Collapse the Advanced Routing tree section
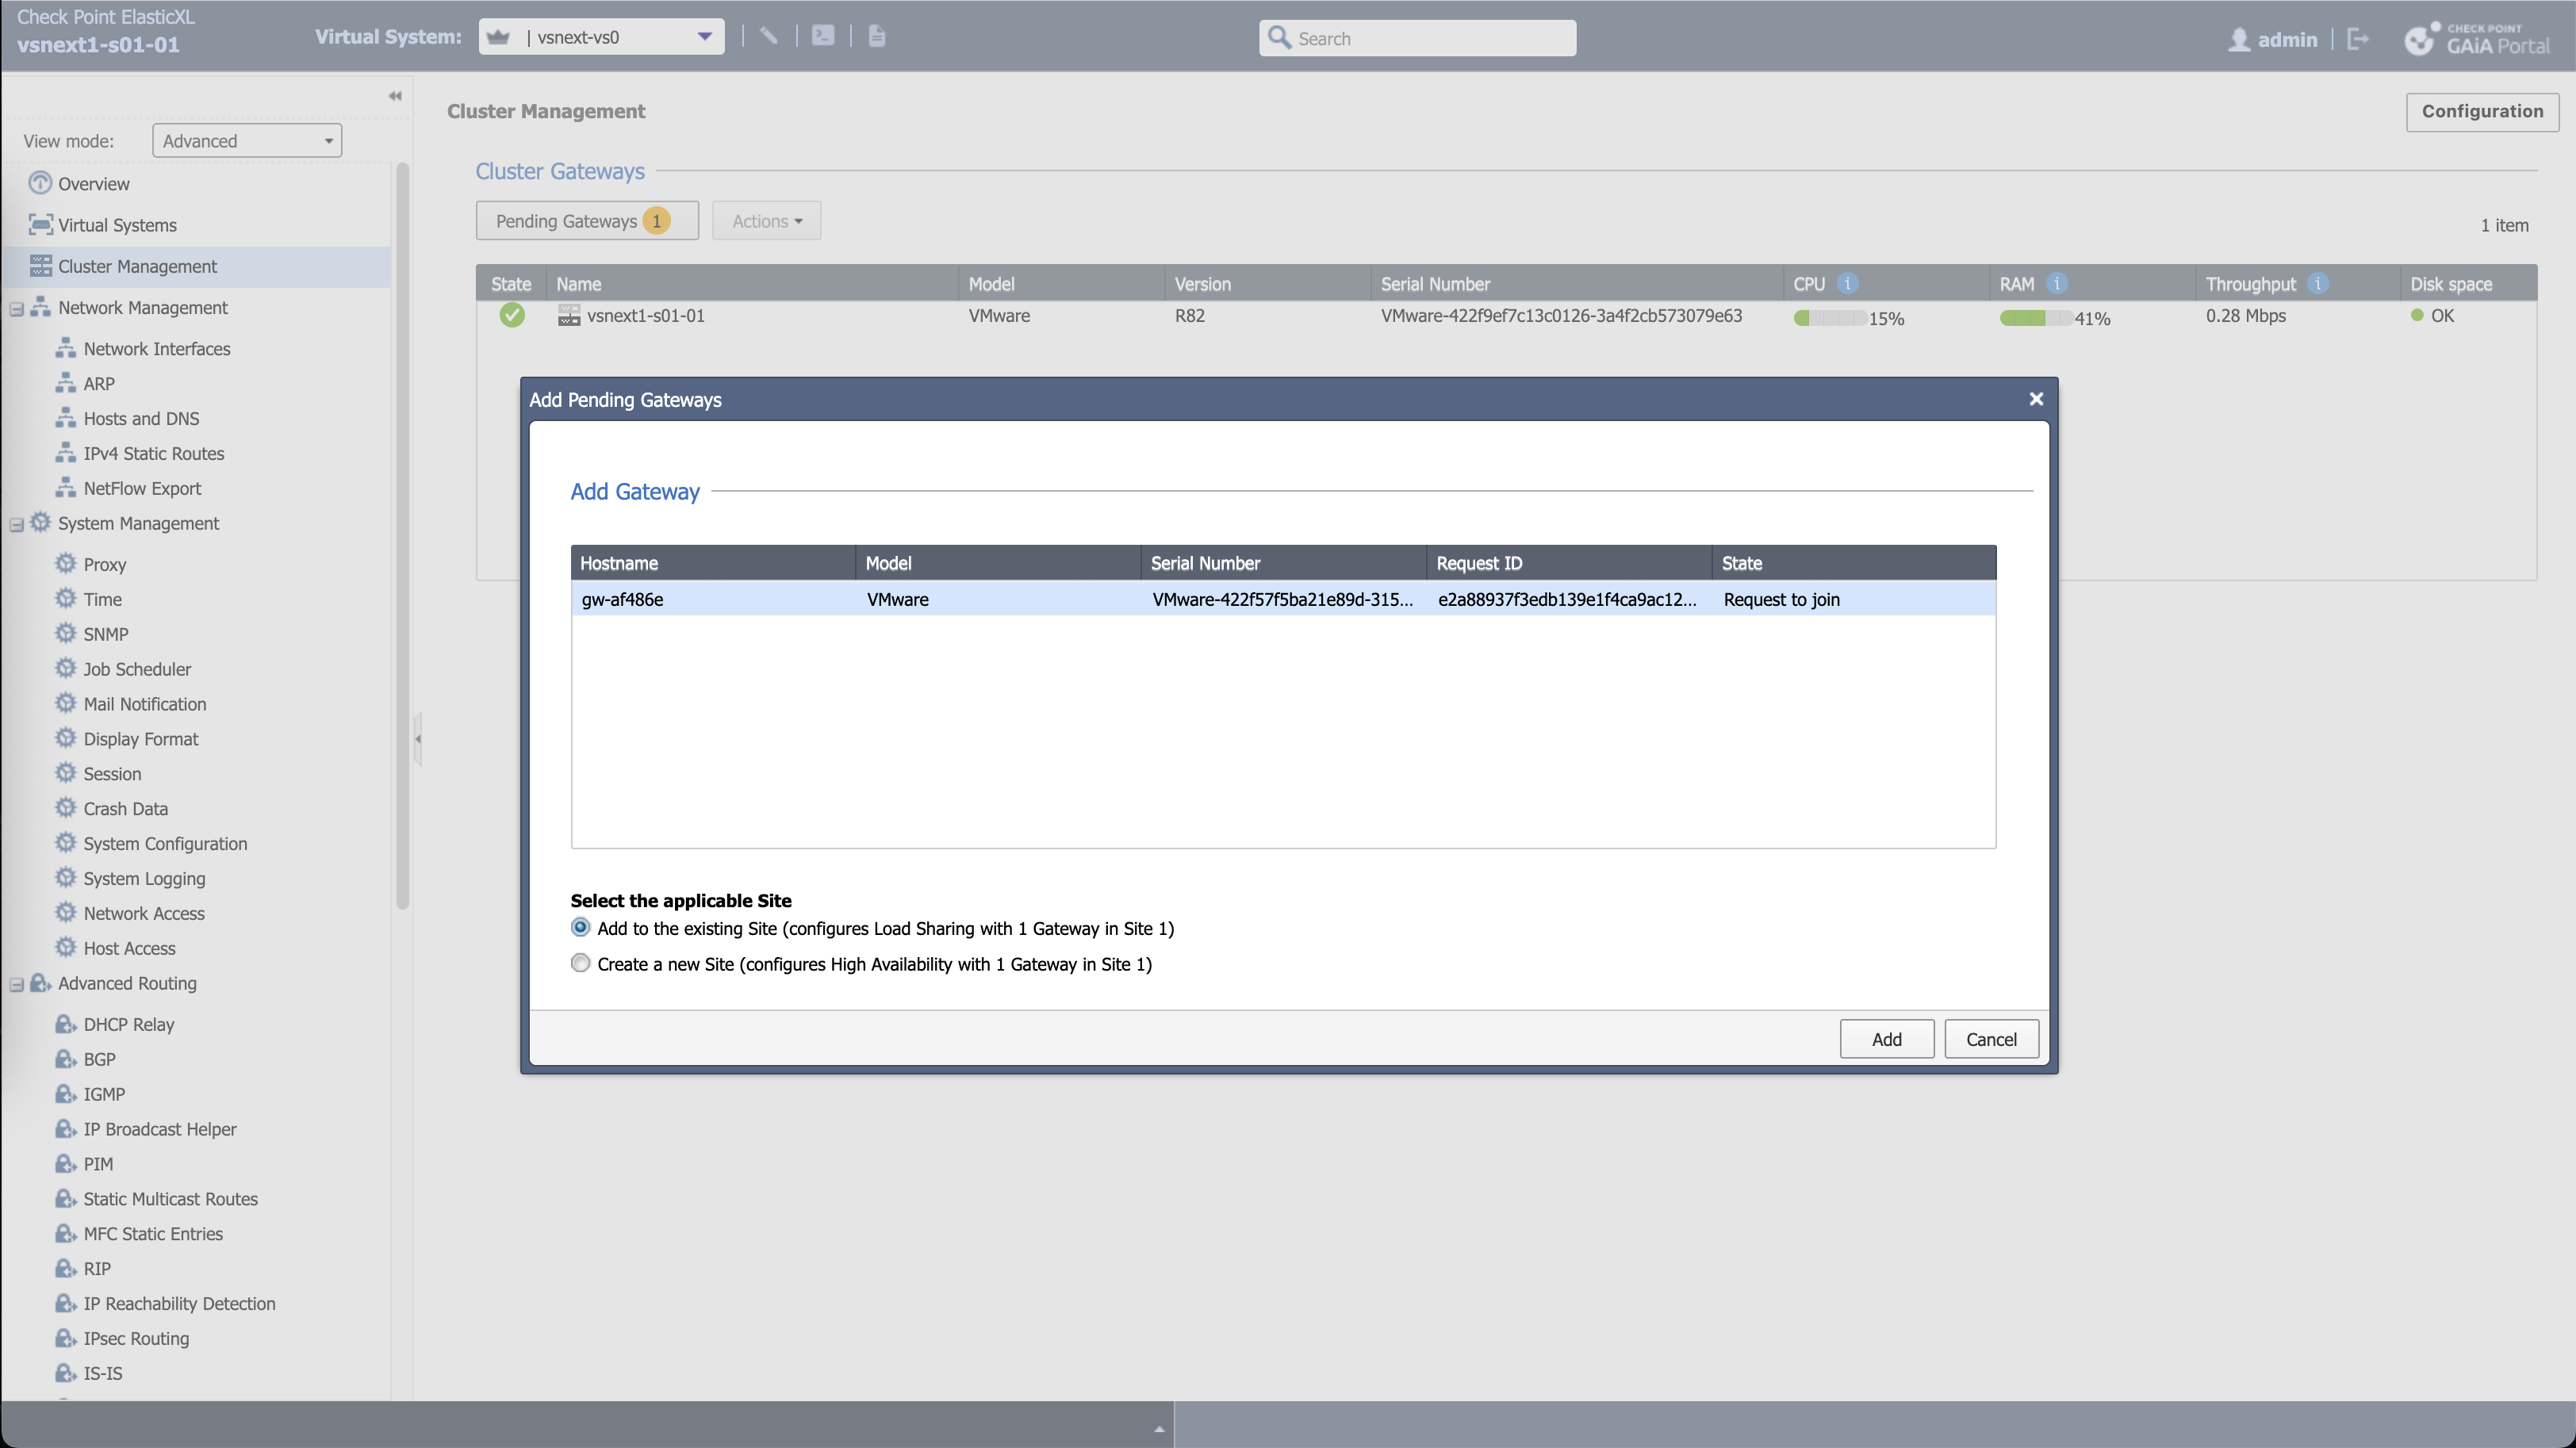Viewport: 2576px width, 1448px height. tap(17, 984)
